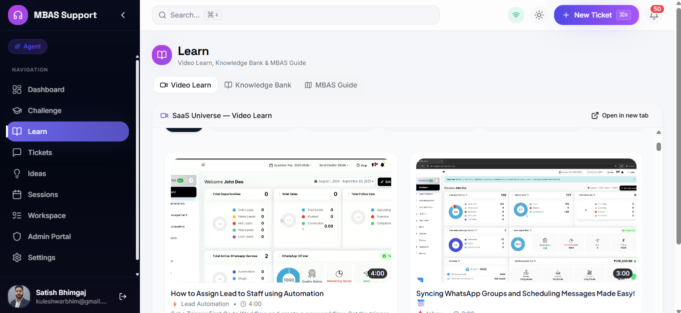The width and height of the screenshot is (681, 313).
Task: Click the purple Learn book icon in header
Action: 162,55
